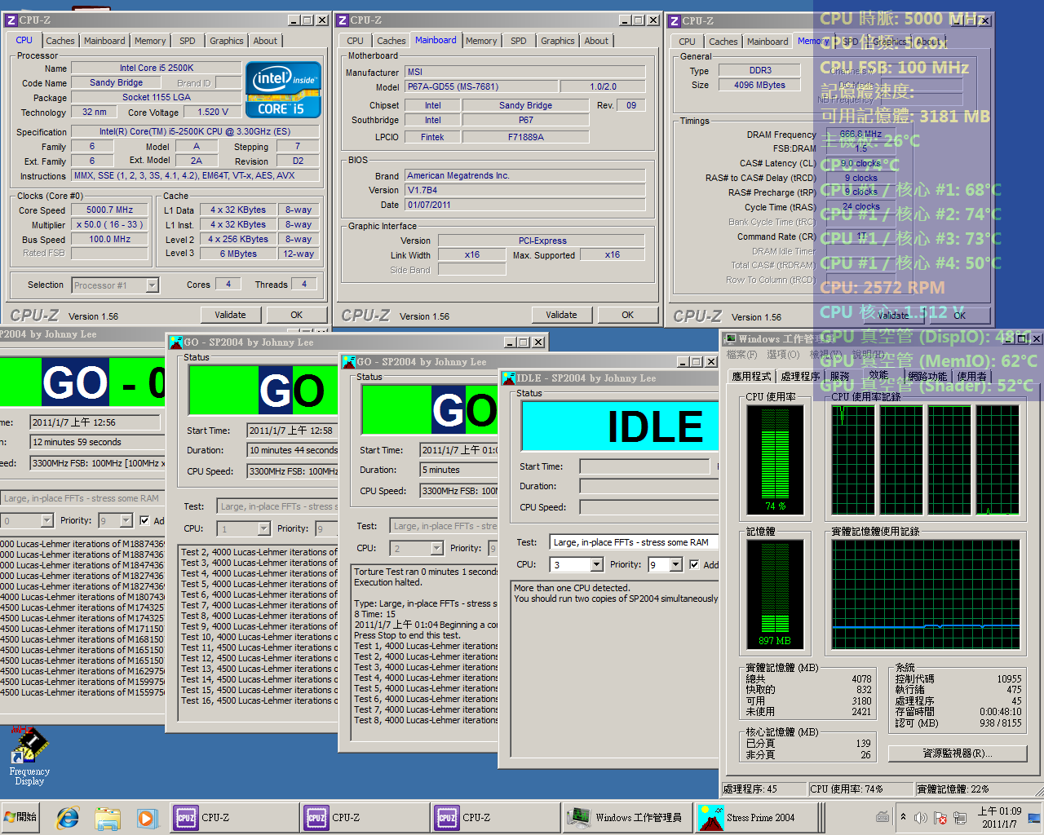Image resolution: width=1044 pixels, height=835 pixels.
Task: Click the Start Time field in IDLE window
Action: [645, 466]
